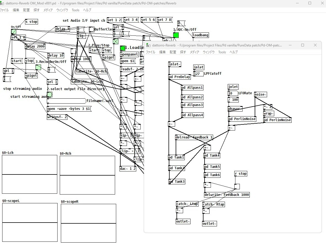
Task: Click the stop message under 2.Play/Stop
Action: click(x=107, y=50)
